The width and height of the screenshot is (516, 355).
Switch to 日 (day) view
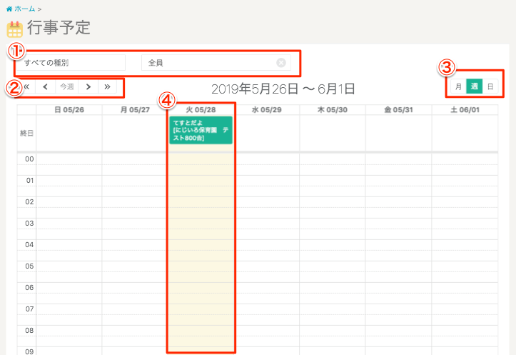[x=490, y=87]
